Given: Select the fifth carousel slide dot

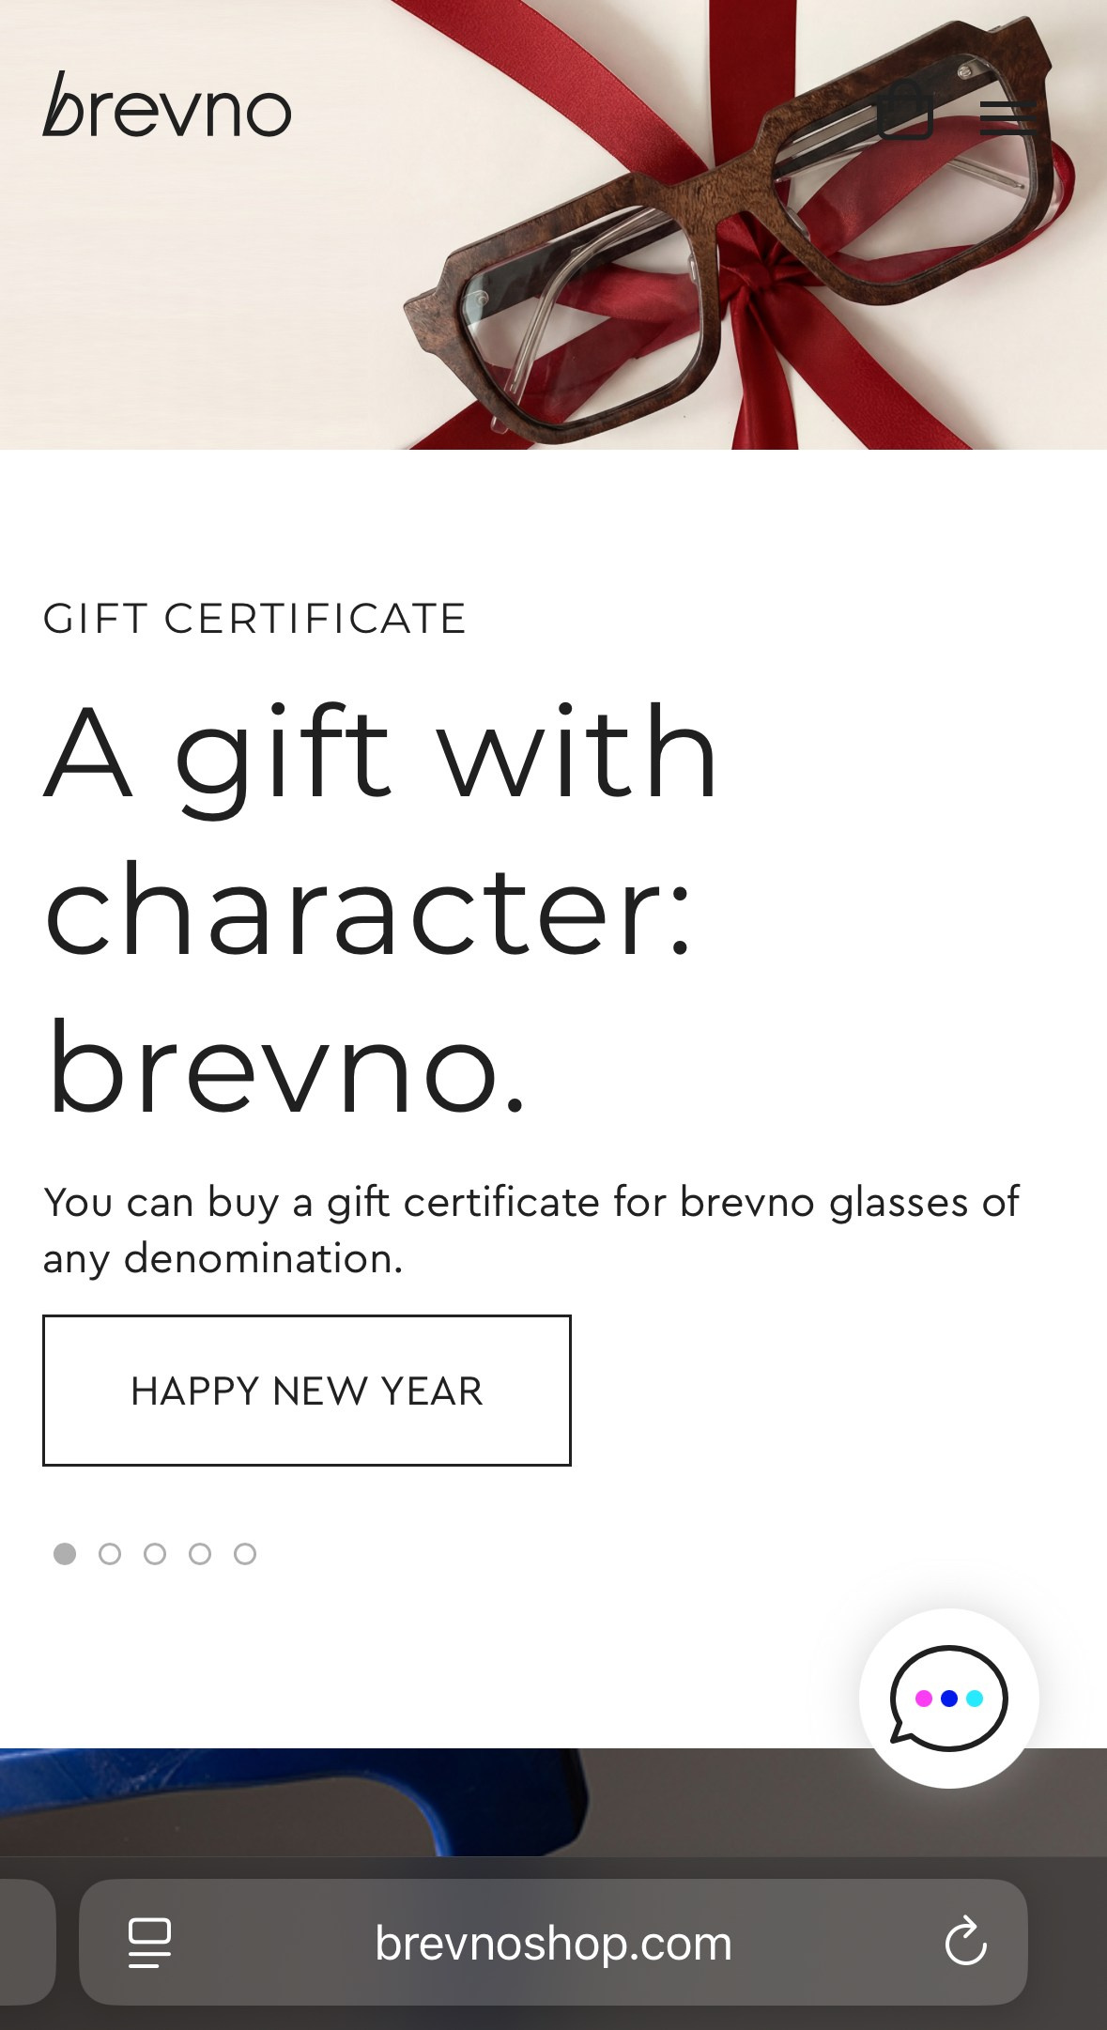Looking at the screenshot, I should 245,1554.
